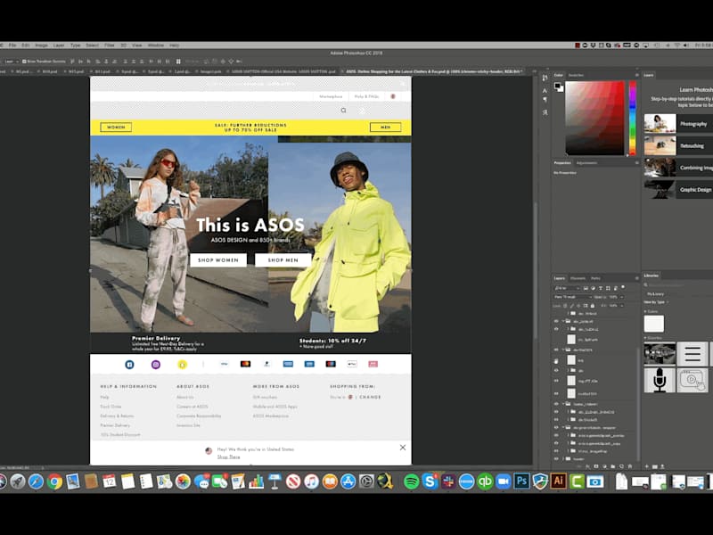Open Google Chrome from the Dock
This screenshot has width=713, height=535.
point(54,481)
